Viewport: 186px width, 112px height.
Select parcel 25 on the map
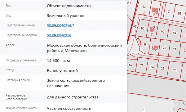coord(162,69)
